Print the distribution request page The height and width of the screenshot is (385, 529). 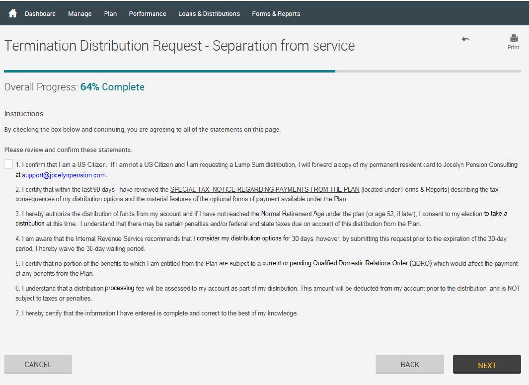pos(514,42)
